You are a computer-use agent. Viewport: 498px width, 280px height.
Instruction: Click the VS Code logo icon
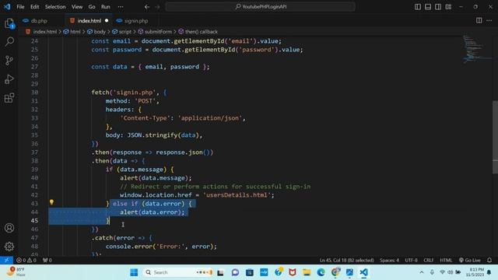click(x=7, y=7)
